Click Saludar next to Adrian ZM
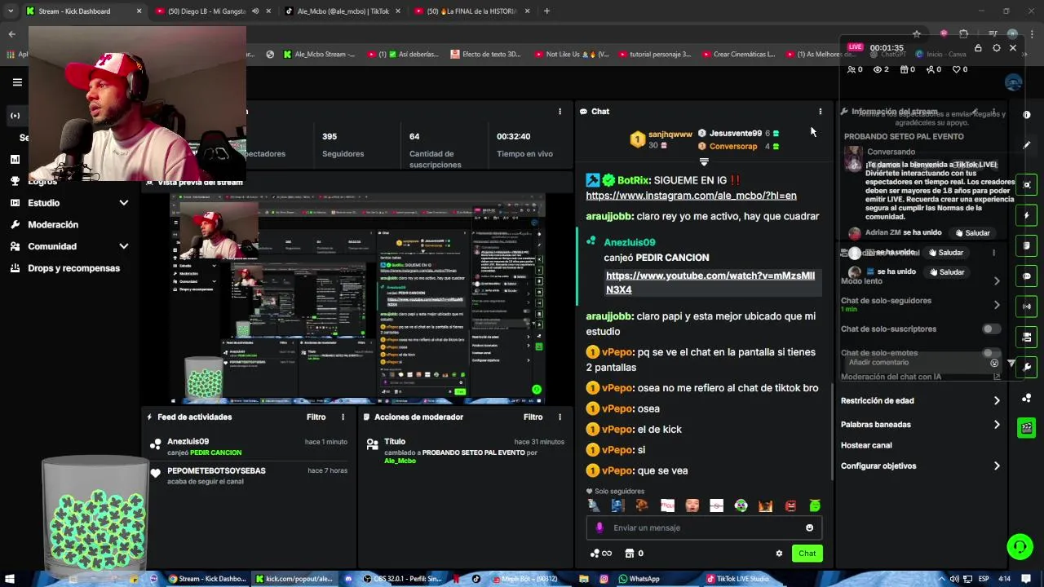 click(x=972, y=233)
